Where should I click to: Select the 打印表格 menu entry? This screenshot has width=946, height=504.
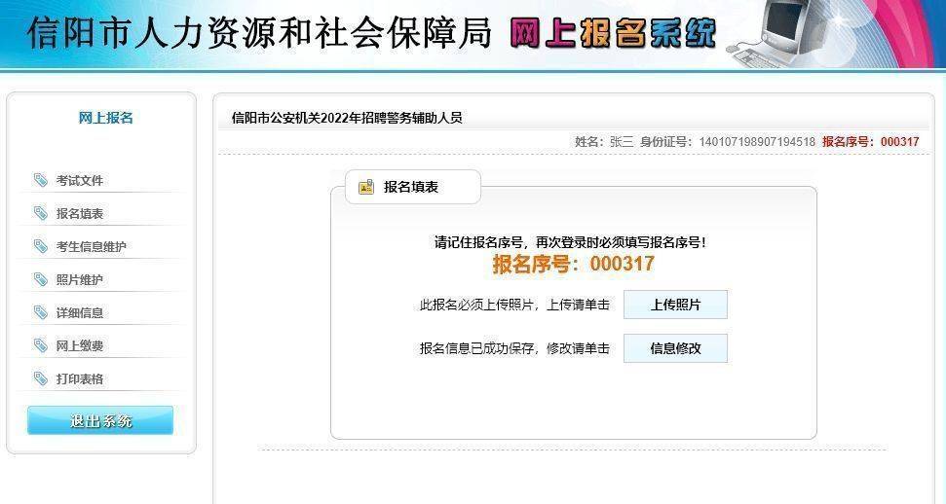click(80, 379)
